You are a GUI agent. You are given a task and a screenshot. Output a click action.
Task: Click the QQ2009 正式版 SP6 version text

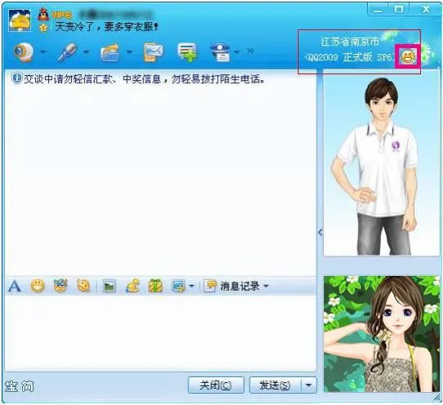[348, 57]
